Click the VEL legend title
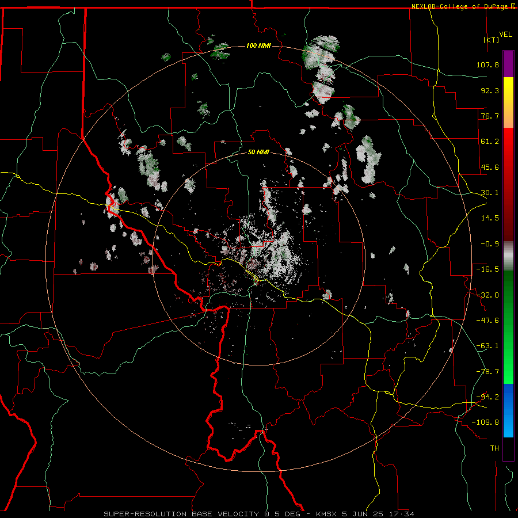This screenshot has height=518, width=518. click(x=505, y=34)
